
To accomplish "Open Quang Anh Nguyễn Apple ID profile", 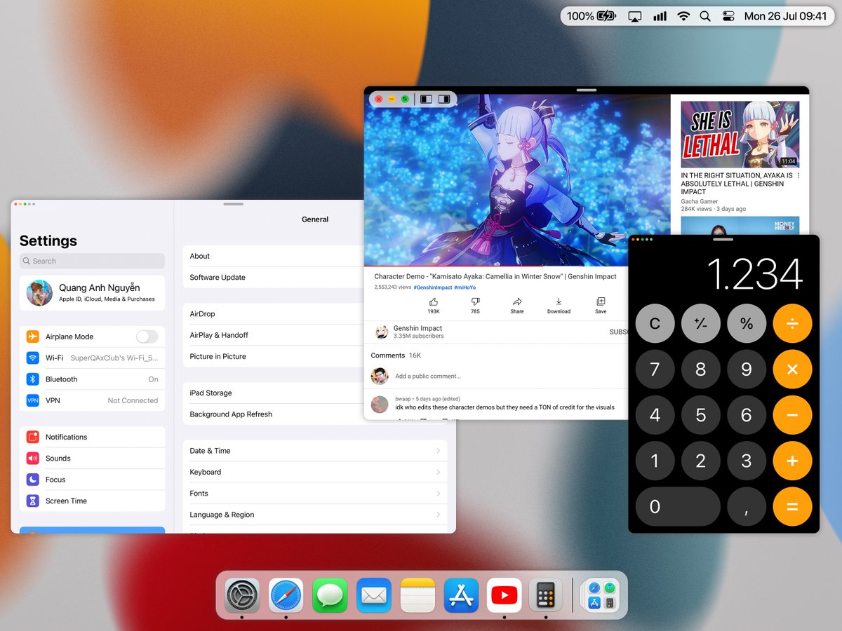I will pos(93,293).
